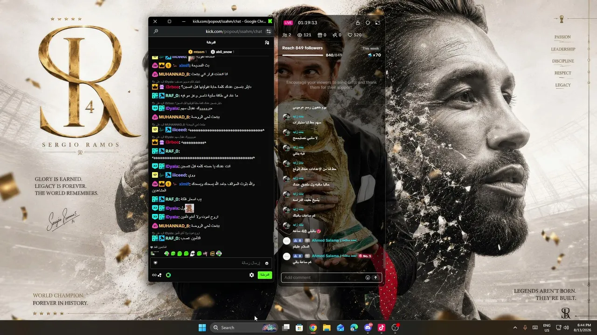The width and height of the screenshot is (597, 335).
Task: Select gifter mtasm in leaderboard
Action: 198,52
